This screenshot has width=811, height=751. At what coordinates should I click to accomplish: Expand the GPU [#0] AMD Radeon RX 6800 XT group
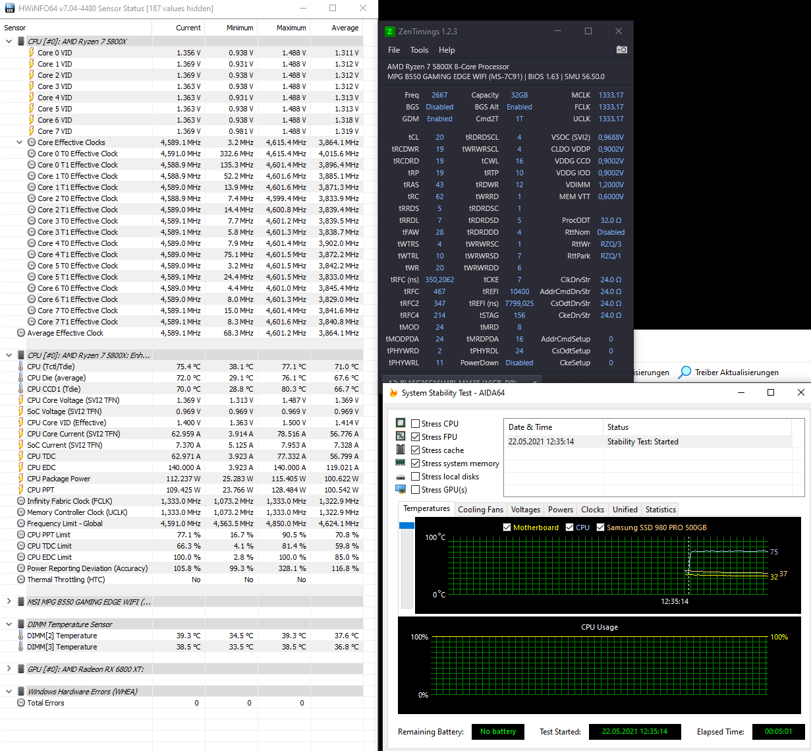[x=9, y=669]
